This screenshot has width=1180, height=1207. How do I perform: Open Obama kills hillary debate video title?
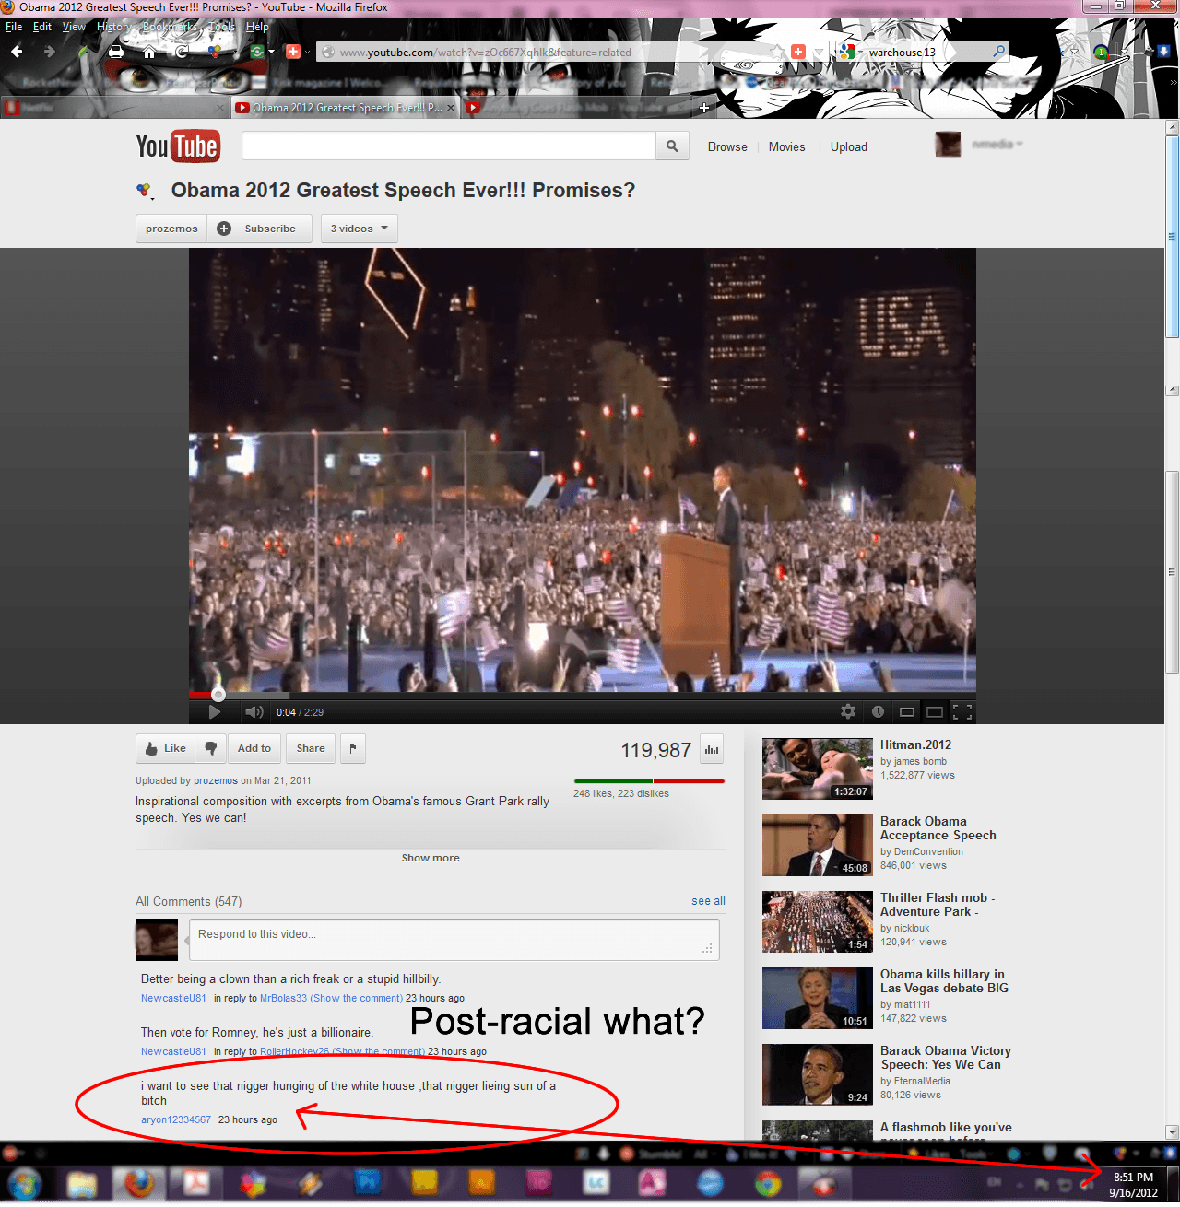[x=944, y=981]
